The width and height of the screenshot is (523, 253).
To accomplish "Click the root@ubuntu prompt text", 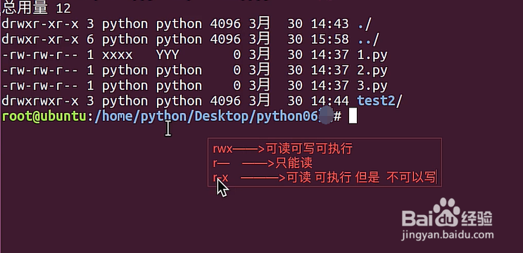I will click(x=44, y=117).
